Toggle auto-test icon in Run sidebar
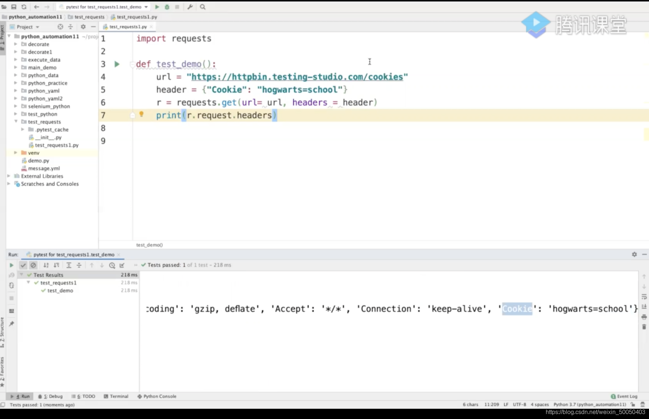This screenshot has height=419, width=649. 11,285
